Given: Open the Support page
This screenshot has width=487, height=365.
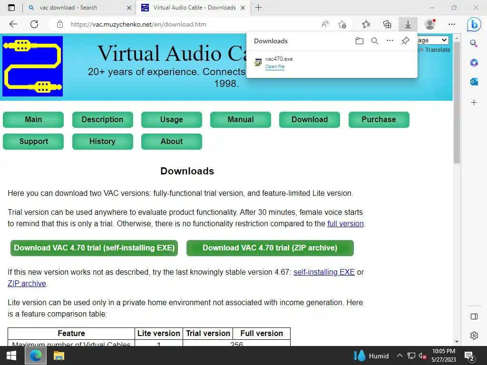Looking at the screenshot, I should pyautogui.click(x=33, y=142).
